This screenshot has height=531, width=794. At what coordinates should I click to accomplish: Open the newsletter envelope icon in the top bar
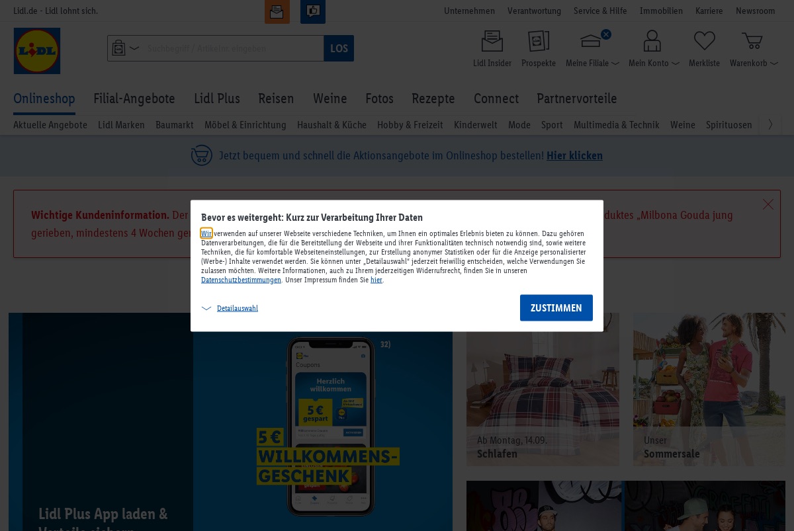coord(277,12)
